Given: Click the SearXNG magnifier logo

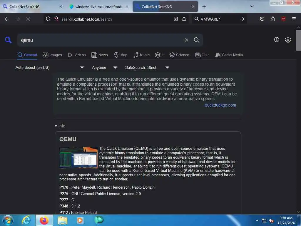Looking at the screenshot, I should point(8,40).
